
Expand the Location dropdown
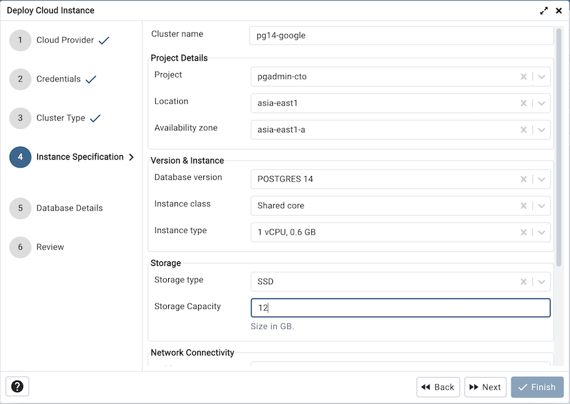point(541,103)
